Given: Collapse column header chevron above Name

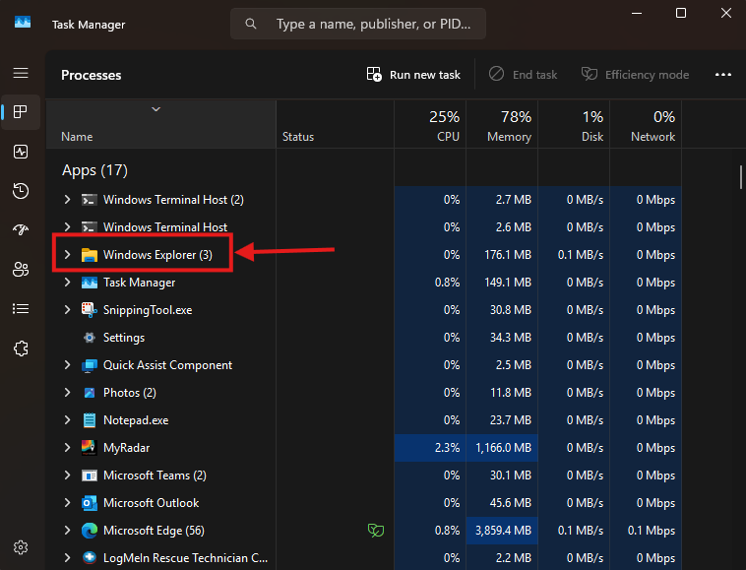Looking at the screenshot, I should tap(156, 109).
